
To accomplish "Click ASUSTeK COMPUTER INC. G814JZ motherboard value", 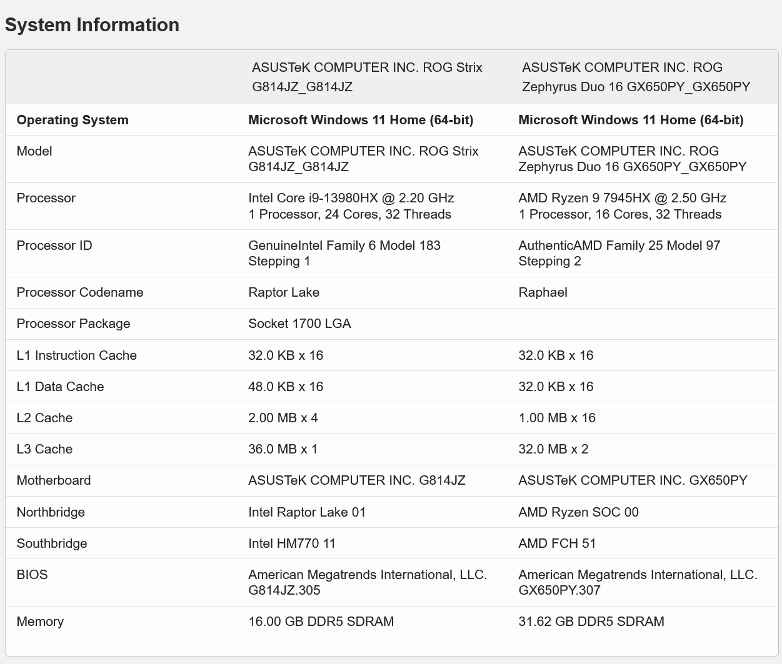I will point(357,480).
